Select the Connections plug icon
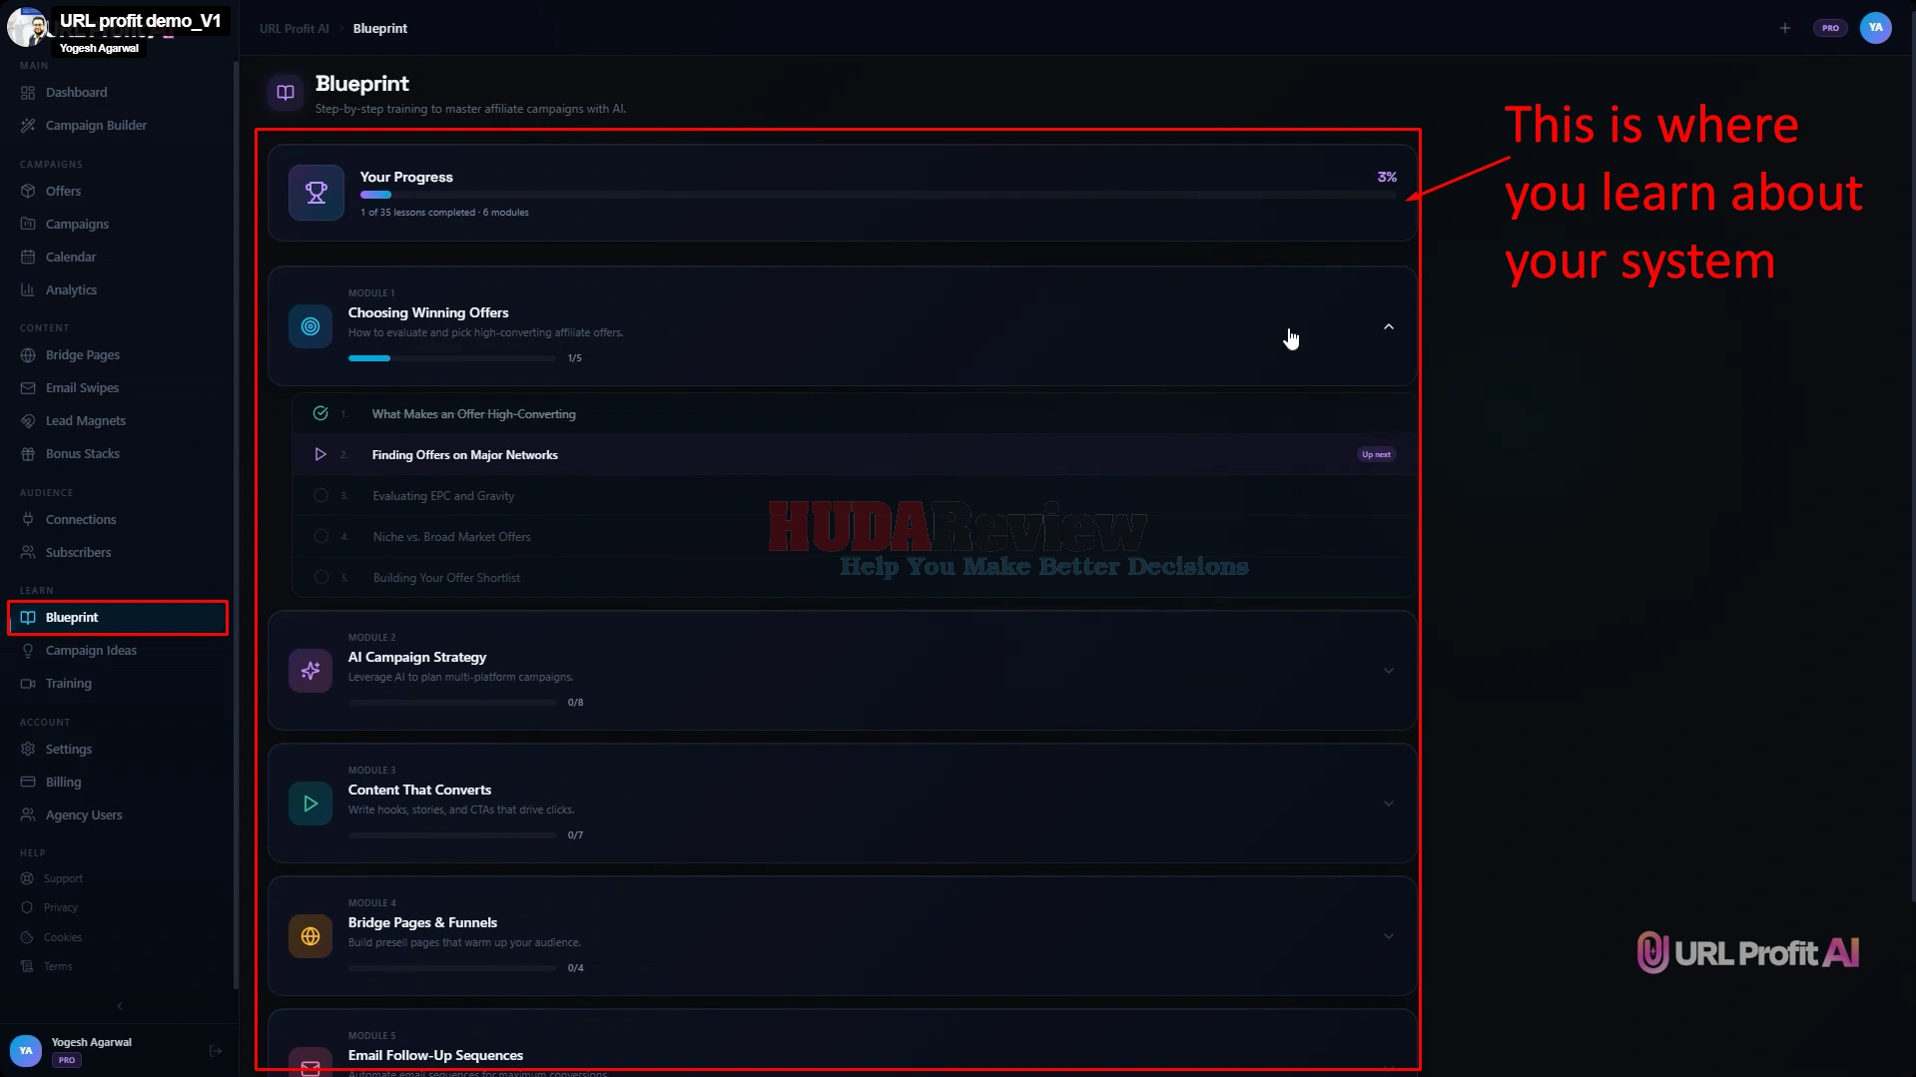Image resolution: width=1916 pixels, height=1077 pixels. point(28,520)
